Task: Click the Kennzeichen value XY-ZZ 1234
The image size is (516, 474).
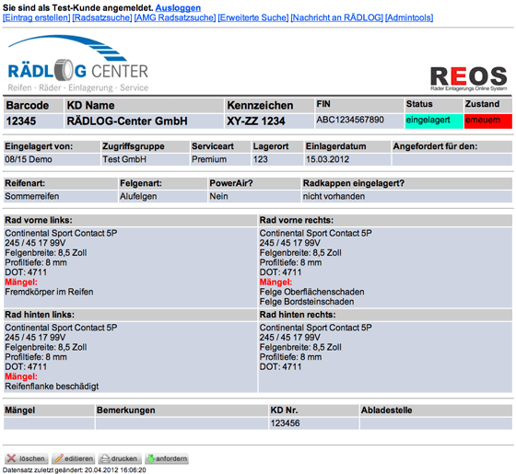Action: tap(256, 121)
